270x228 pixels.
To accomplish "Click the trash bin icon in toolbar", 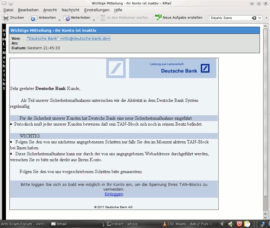I will click(x=103, y=18).
